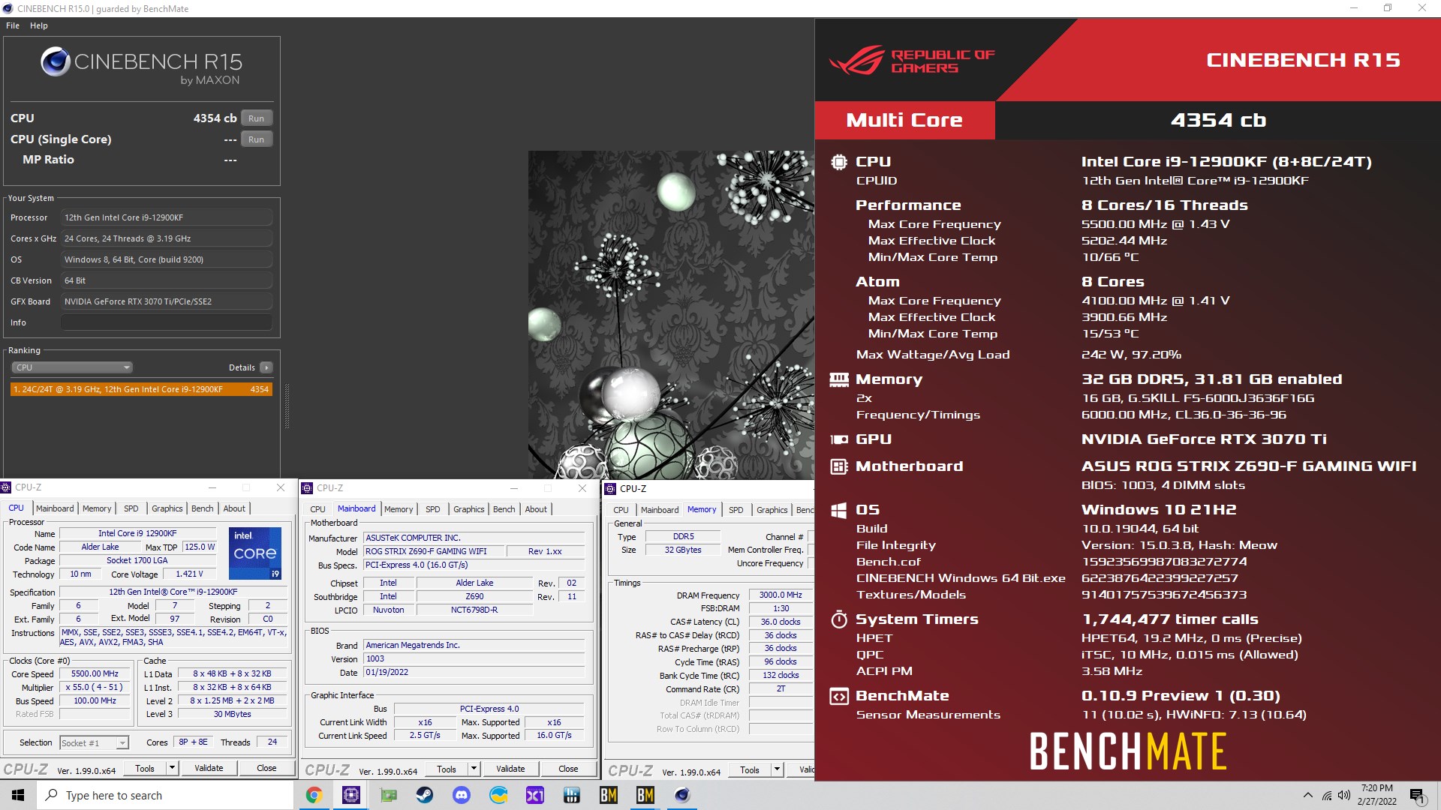
Task: Click the BenchMate System Timers stopwatch icon
Action: pyautogui.click(x=839, y=619)
